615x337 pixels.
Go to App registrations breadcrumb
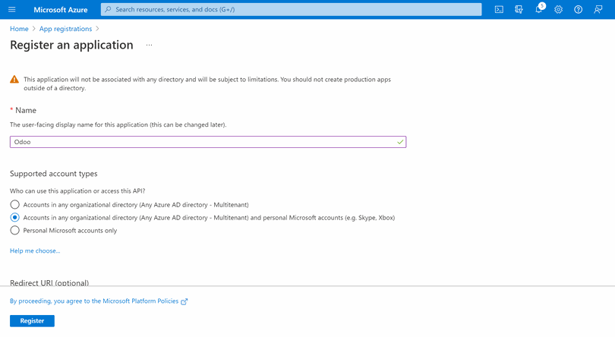pyautogui.click(x=65, y=29)
